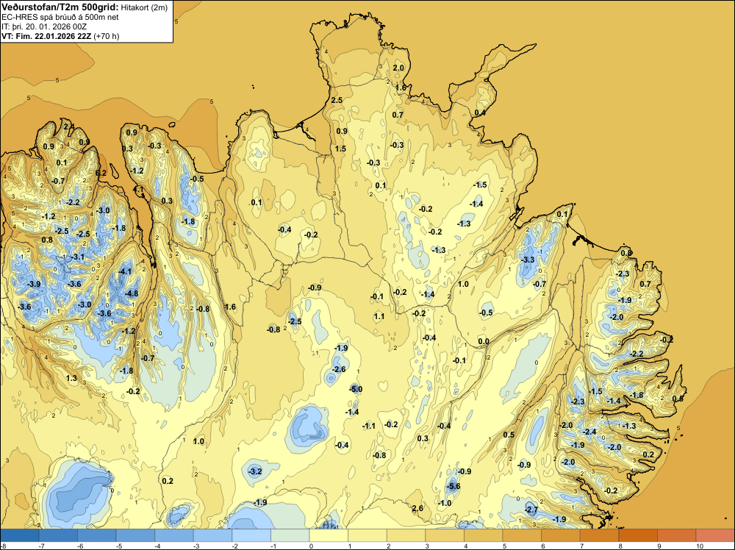Click legend color band between -7 and -6
This screenshot has width=735, height=550.
click(x=58, y=535)
